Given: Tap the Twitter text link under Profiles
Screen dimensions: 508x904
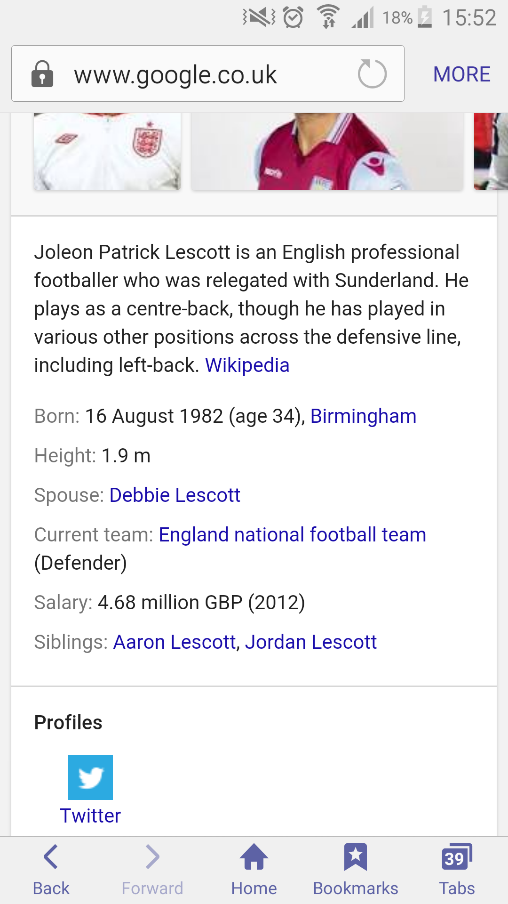Looking at the screenshot, I should [90, 816].
